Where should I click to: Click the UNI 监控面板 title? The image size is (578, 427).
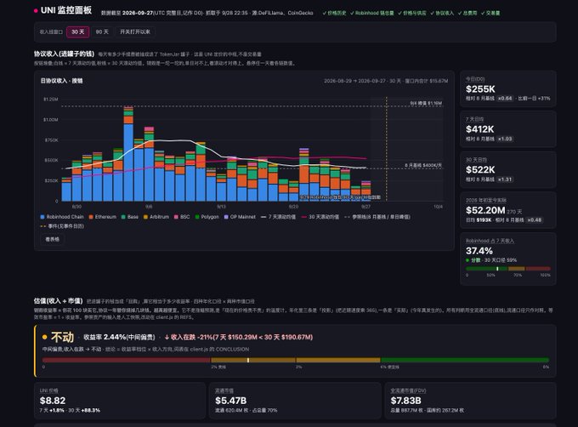(66, 10)
